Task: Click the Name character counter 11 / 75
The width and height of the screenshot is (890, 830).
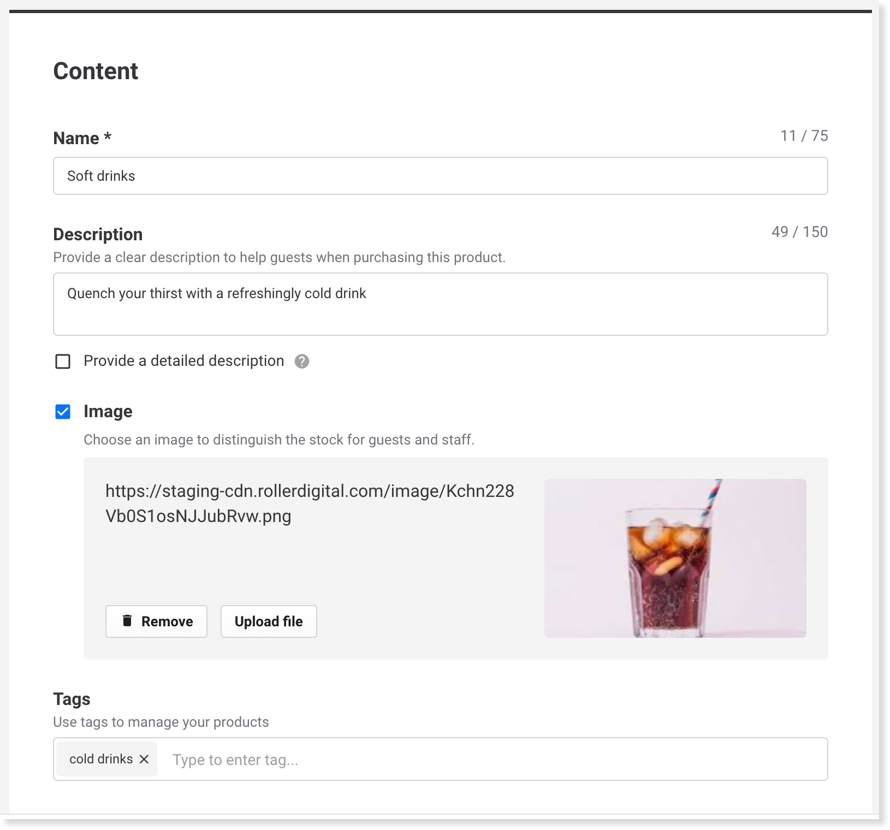Action: pos(804,135)
